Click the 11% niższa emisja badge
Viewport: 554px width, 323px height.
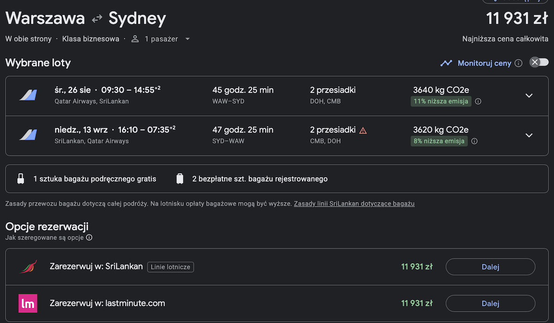pyautogui.click(x=441, y=102)
